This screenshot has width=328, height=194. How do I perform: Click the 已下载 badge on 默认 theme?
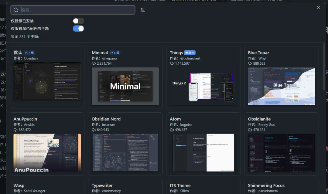click(29, 53)
